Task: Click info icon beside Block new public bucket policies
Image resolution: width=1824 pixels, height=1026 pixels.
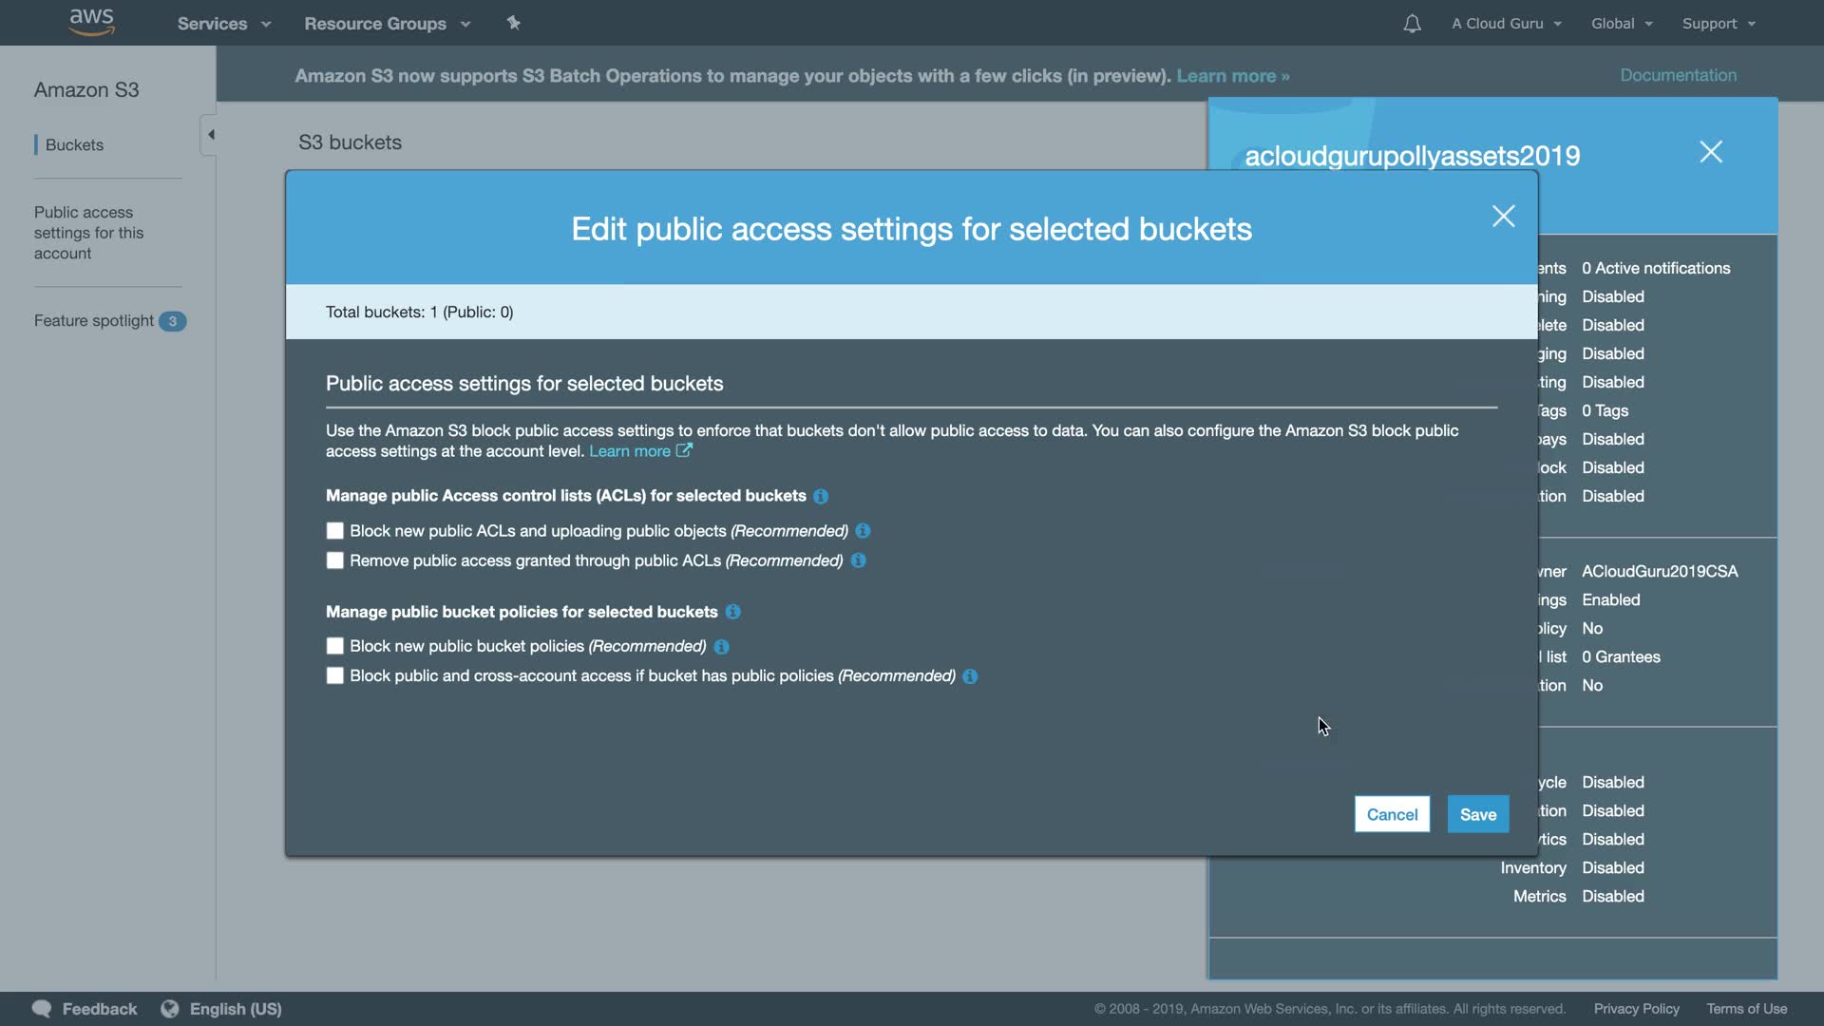Action: 721,647
